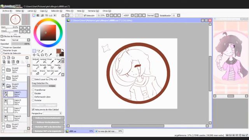Create a new normal layer
The height and width of the screenshot is (140, 249).
[4, 58]
